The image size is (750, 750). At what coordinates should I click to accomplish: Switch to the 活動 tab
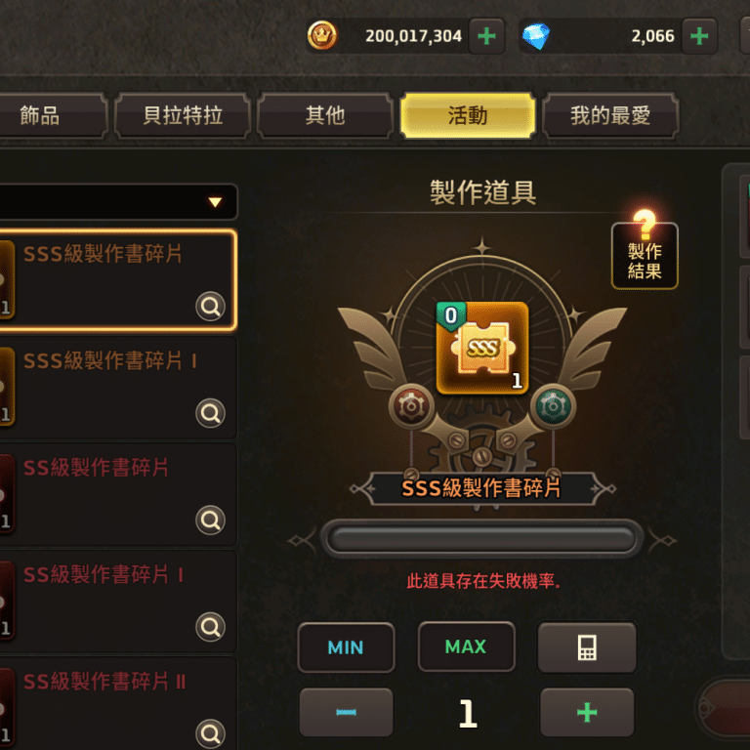pyautogui.click(x=468, y=116)
